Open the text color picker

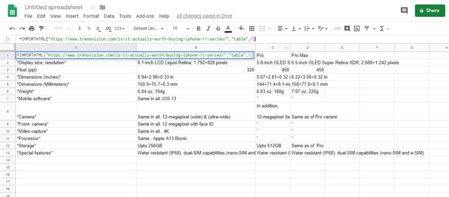click(228, 28)
